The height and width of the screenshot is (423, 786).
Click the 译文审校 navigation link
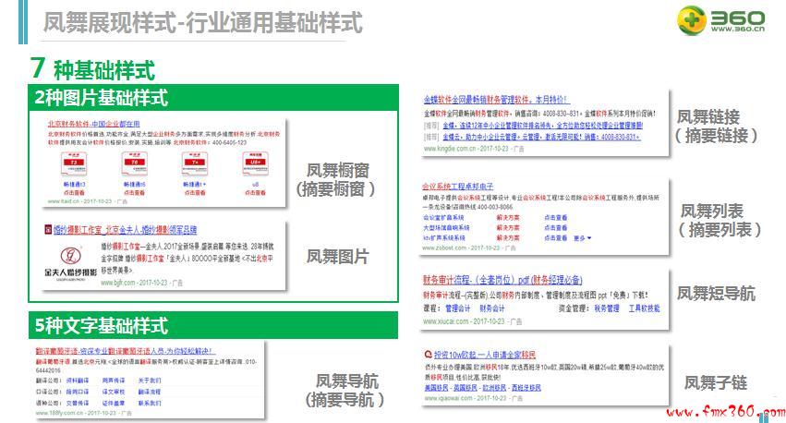tap(114, 392)
